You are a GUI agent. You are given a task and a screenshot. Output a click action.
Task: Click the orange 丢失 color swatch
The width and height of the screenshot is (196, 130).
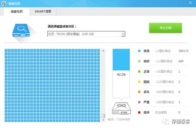pos(139,92)
